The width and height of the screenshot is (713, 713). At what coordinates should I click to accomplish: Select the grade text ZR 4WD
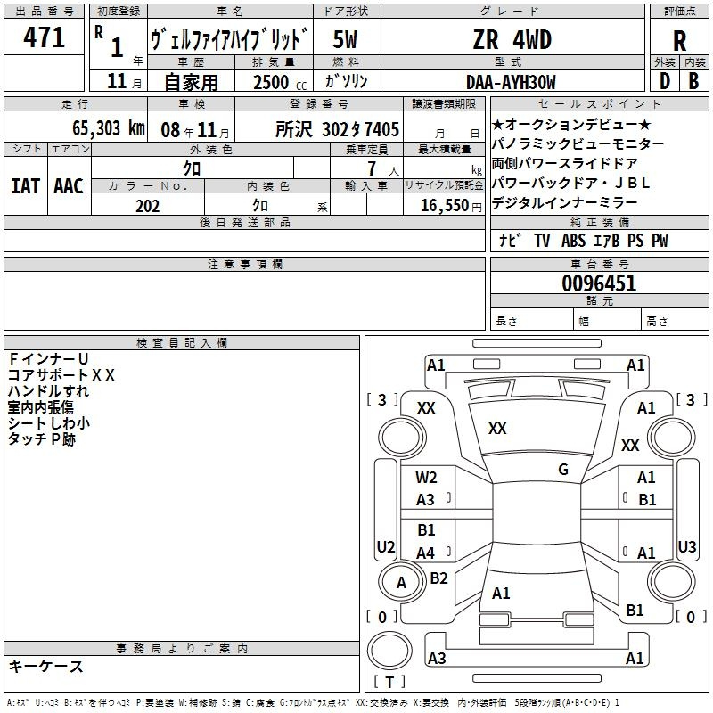(x=512, y=39)
